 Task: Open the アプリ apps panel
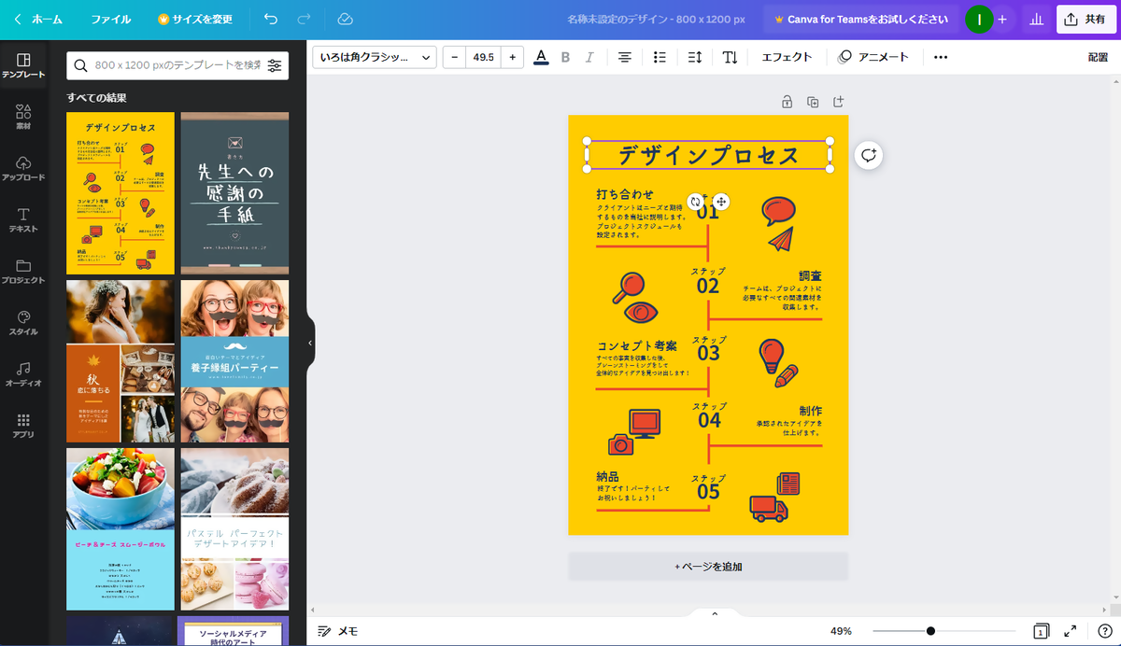point(23,426)
